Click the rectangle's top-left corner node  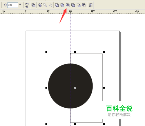70,54
